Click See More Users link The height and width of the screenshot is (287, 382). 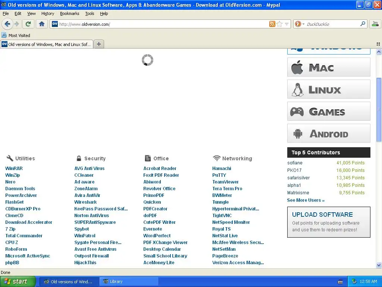pos(306,200)
